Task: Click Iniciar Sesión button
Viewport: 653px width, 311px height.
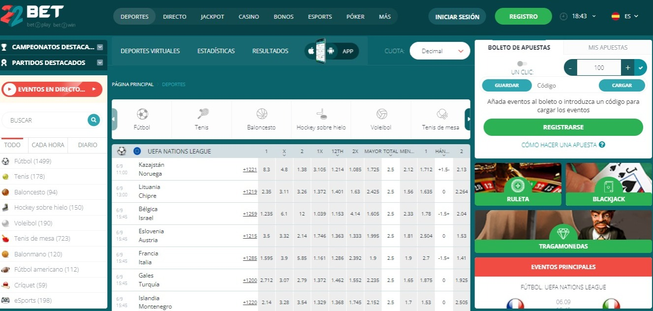Action: [x=457, y=17]
